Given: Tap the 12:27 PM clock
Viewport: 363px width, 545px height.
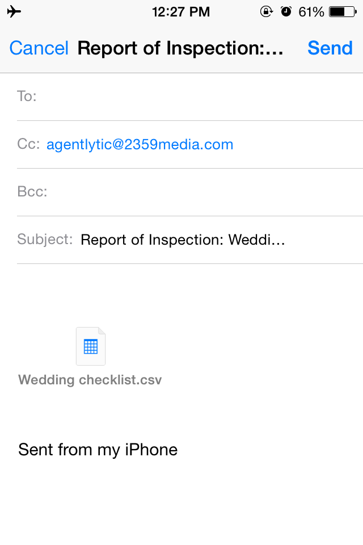Looking at the screenshot, I should (181, 12).
